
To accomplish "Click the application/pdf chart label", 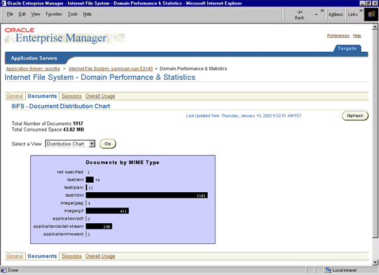I will [x=68, y=219].
